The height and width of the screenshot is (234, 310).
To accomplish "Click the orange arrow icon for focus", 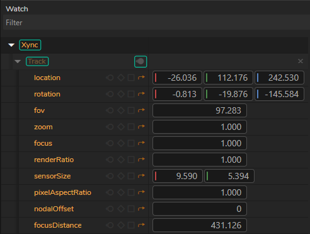I will coord(141,143).
